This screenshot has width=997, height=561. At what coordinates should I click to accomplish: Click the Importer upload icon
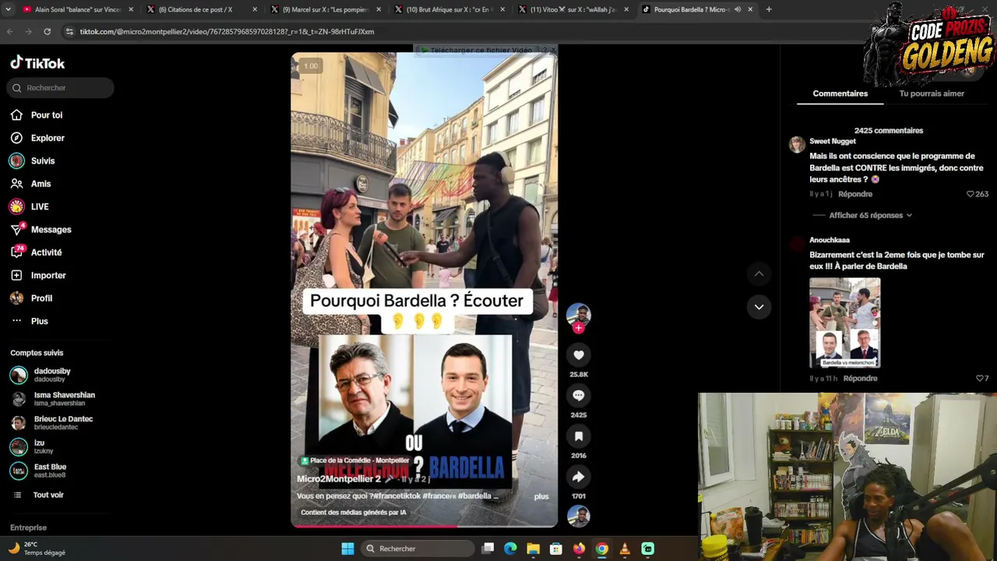coord(16,275)
